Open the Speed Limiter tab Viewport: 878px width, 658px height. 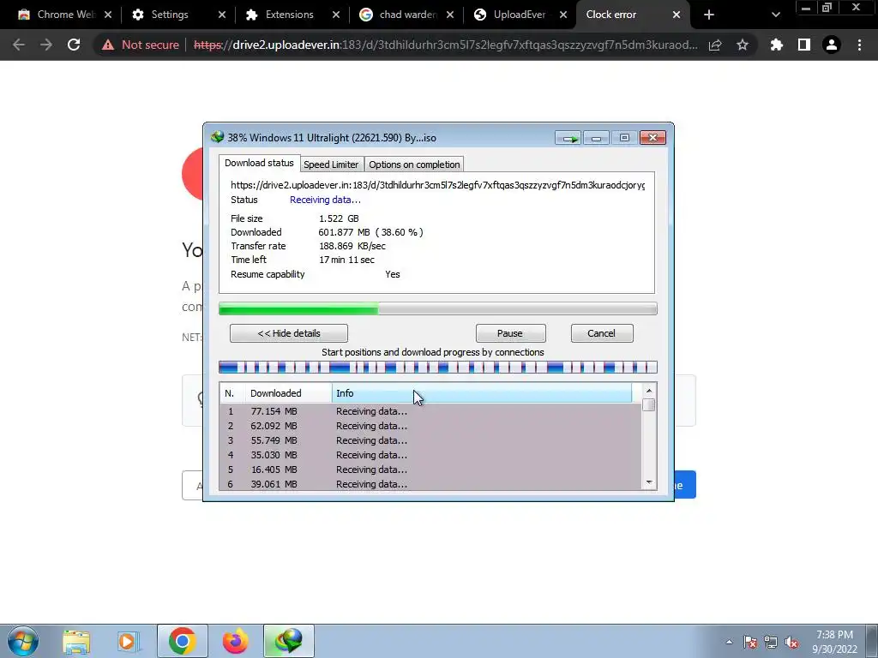pos(331,164)
